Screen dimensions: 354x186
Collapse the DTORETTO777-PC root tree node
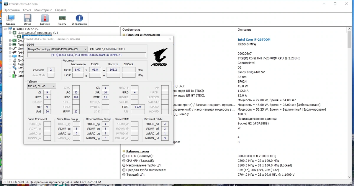pyautogui.click(x=6, y=29)
